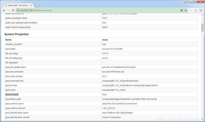Click the scrollbar down arrow
This screenshot has width=205, height=122.
[x=202, y=119]
